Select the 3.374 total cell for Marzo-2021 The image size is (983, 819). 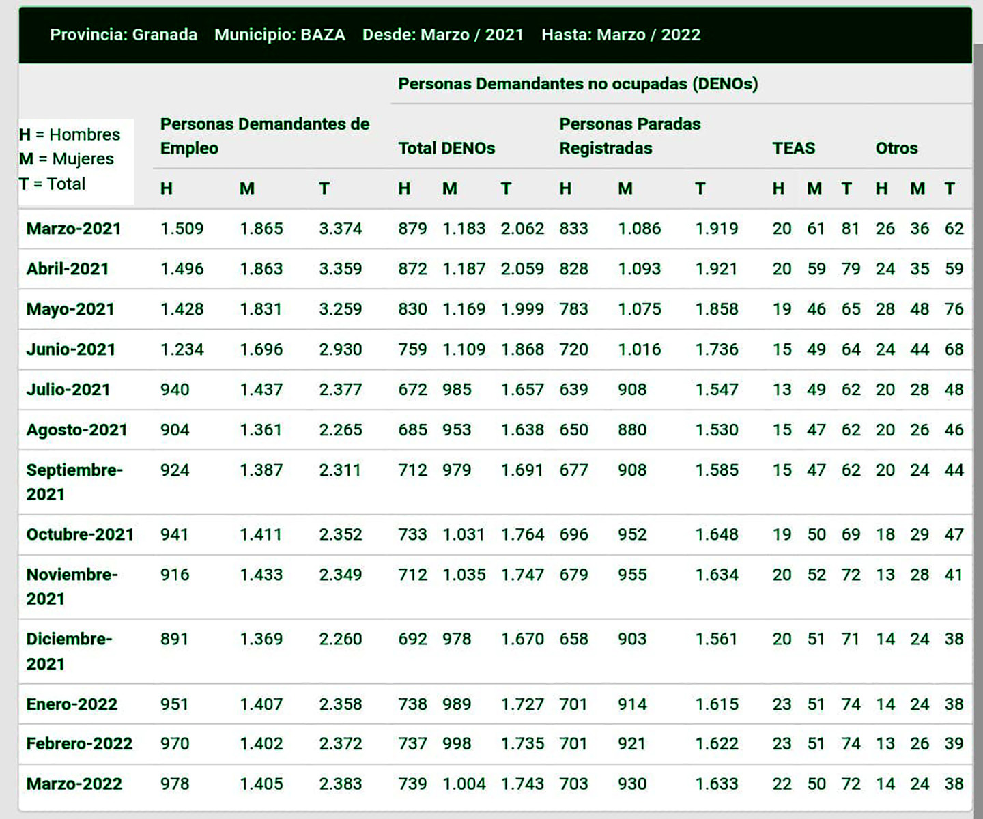340,229
